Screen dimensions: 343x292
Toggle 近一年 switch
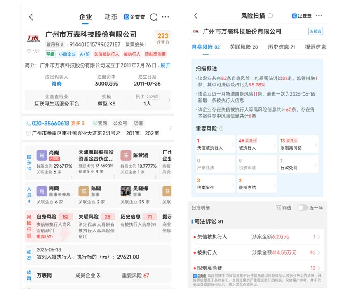click(x=302, y=208)
